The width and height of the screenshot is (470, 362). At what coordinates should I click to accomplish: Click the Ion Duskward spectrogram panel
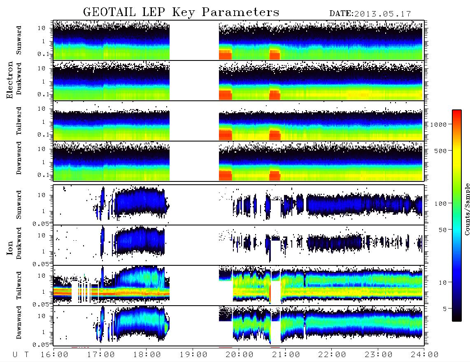(x=239, y=245)
